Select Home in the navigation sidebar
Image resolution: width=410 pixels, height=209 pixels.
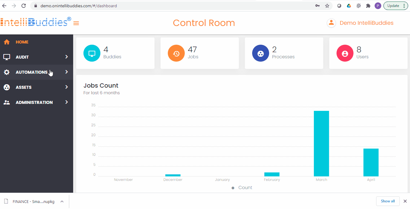(22, 42)
